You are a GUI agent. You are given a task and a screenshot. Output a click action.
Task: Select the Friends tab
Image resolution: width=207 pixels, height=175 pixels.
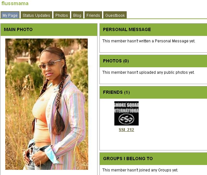[93, 15]
